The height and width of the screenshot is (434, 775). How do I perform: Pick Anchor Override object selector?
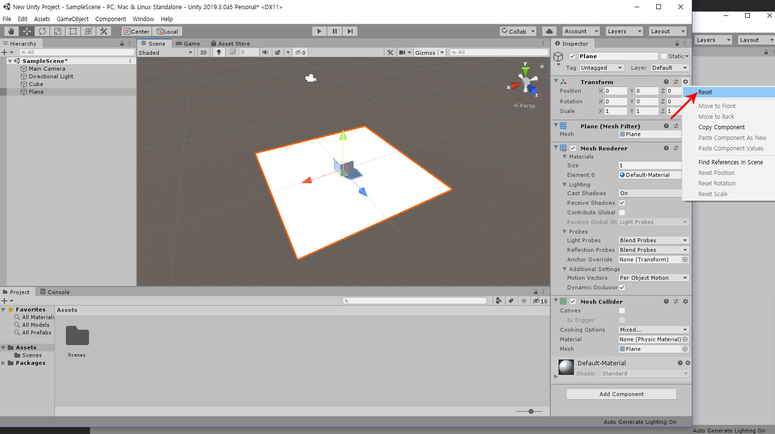(x=685, y=260)
